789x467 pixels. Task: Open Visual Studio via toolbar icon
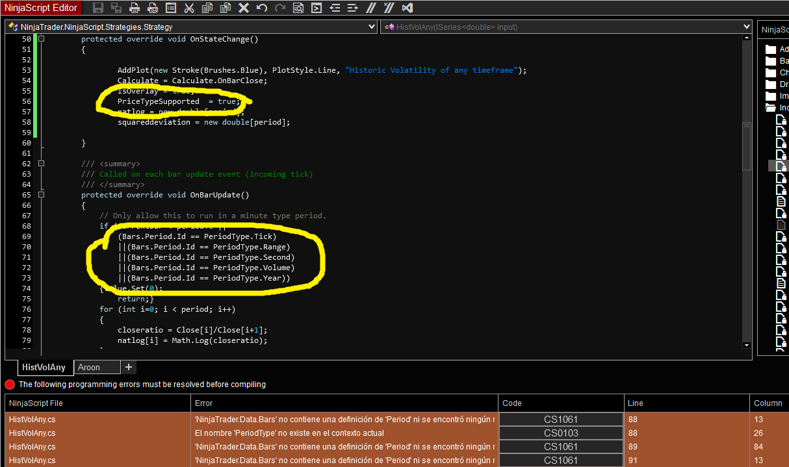(x=407, y=8)
